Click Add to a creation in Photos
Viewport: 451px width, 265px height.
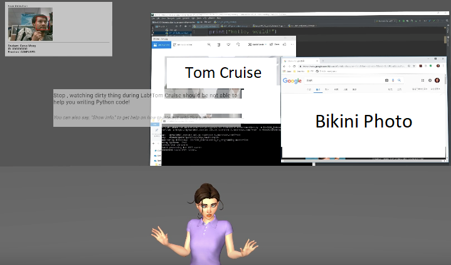coord(183,45)
